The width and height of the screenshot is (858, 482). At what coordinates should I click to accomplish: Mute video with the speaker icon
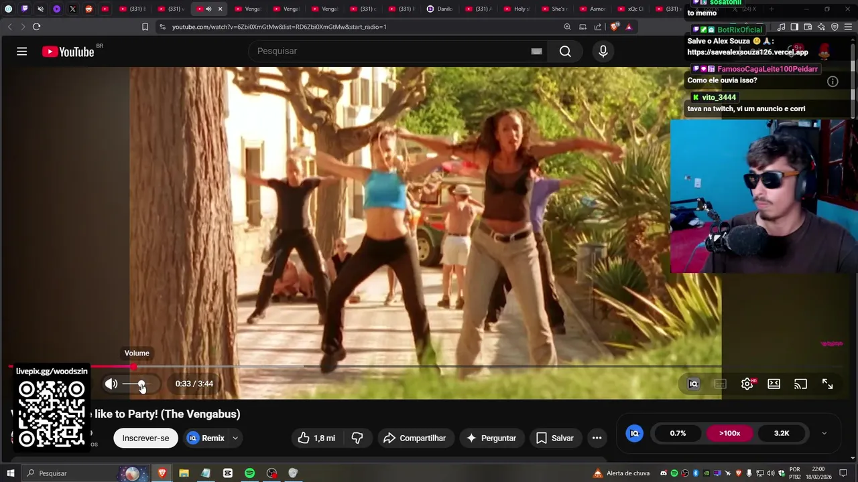coord(111,384)
